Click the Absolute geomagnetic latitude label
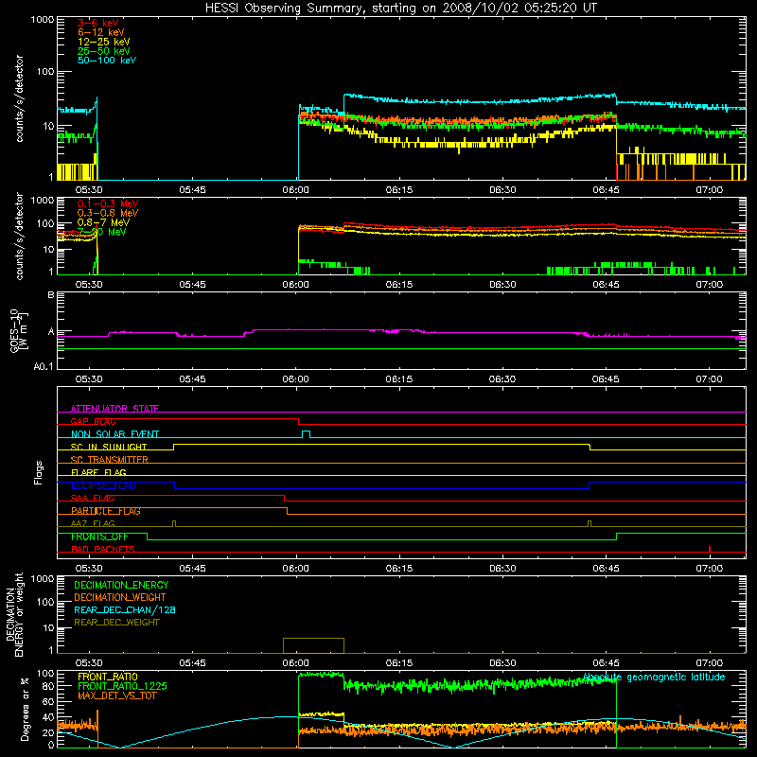The height and width of the screenshot is (757, 757). point(654,677)
